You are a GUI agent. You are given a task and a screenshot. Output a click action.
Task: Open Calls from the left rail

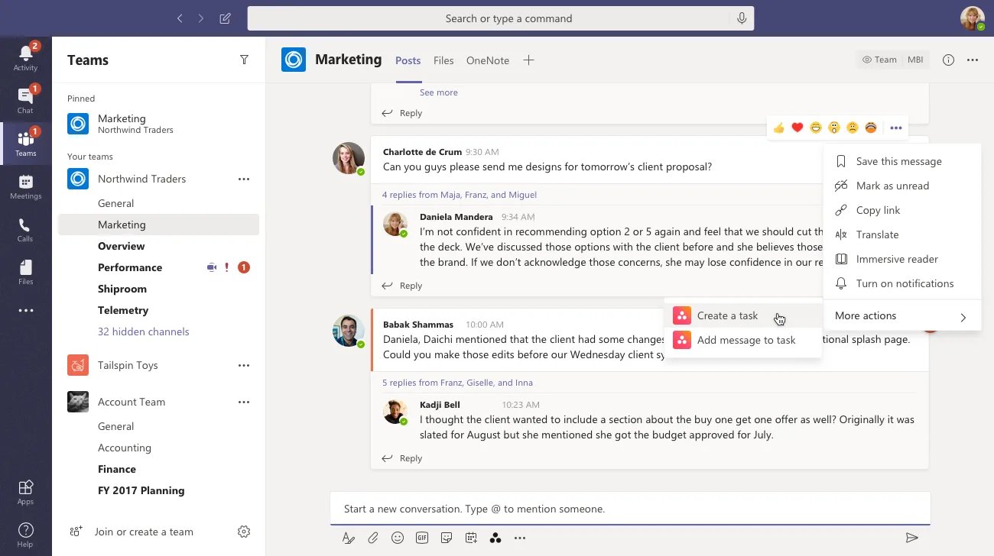tap(25, 229)
